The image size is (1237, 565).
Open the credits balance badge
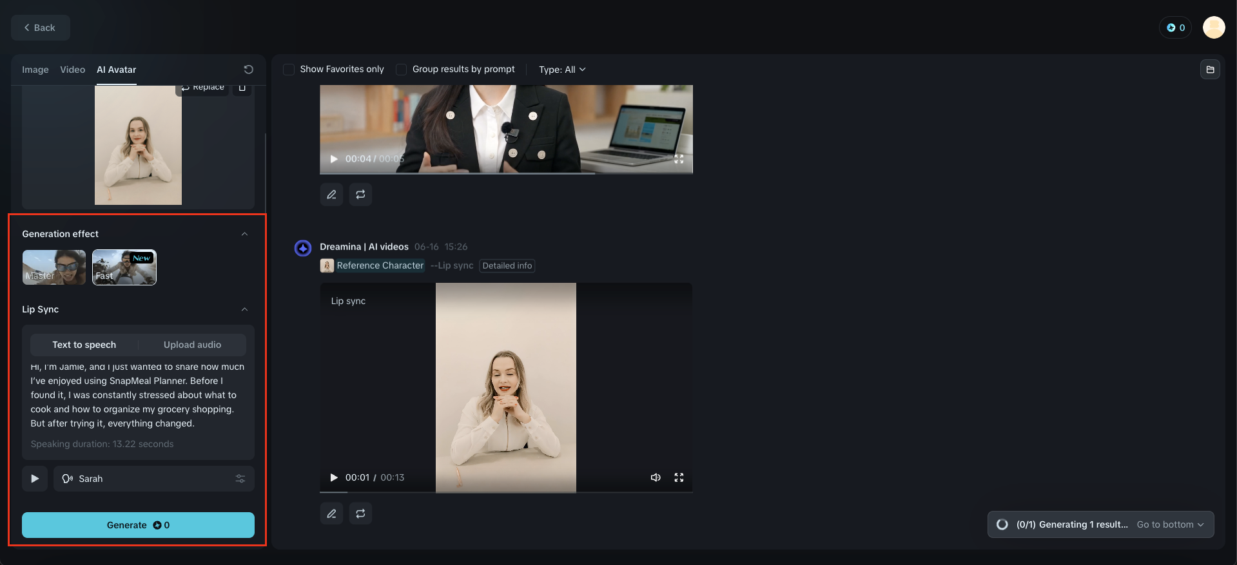(x=1176, y=28)
